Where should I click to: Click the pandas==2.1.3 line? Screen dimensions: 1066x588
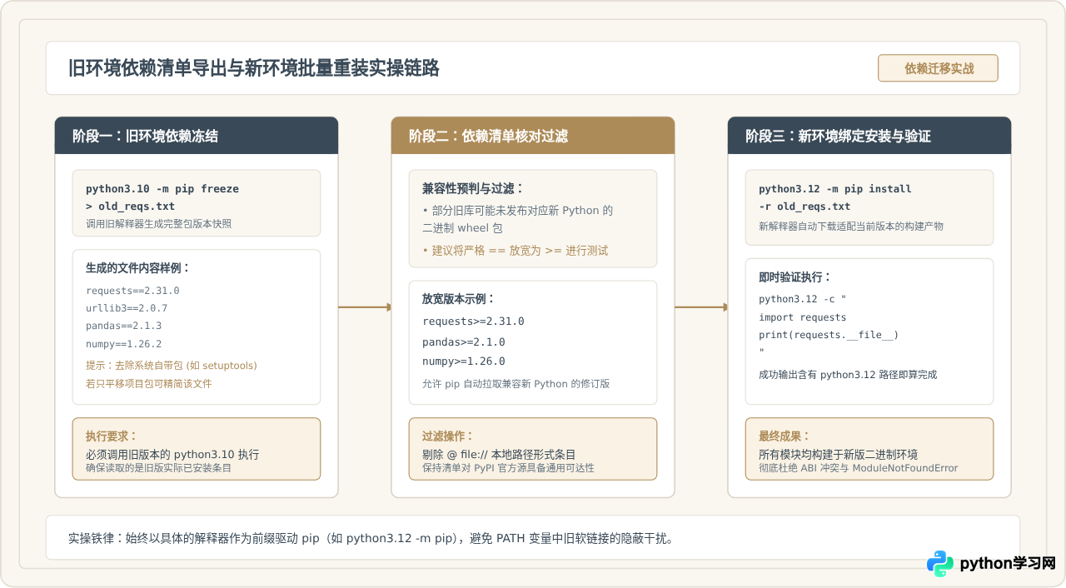[x=123, y=326]
